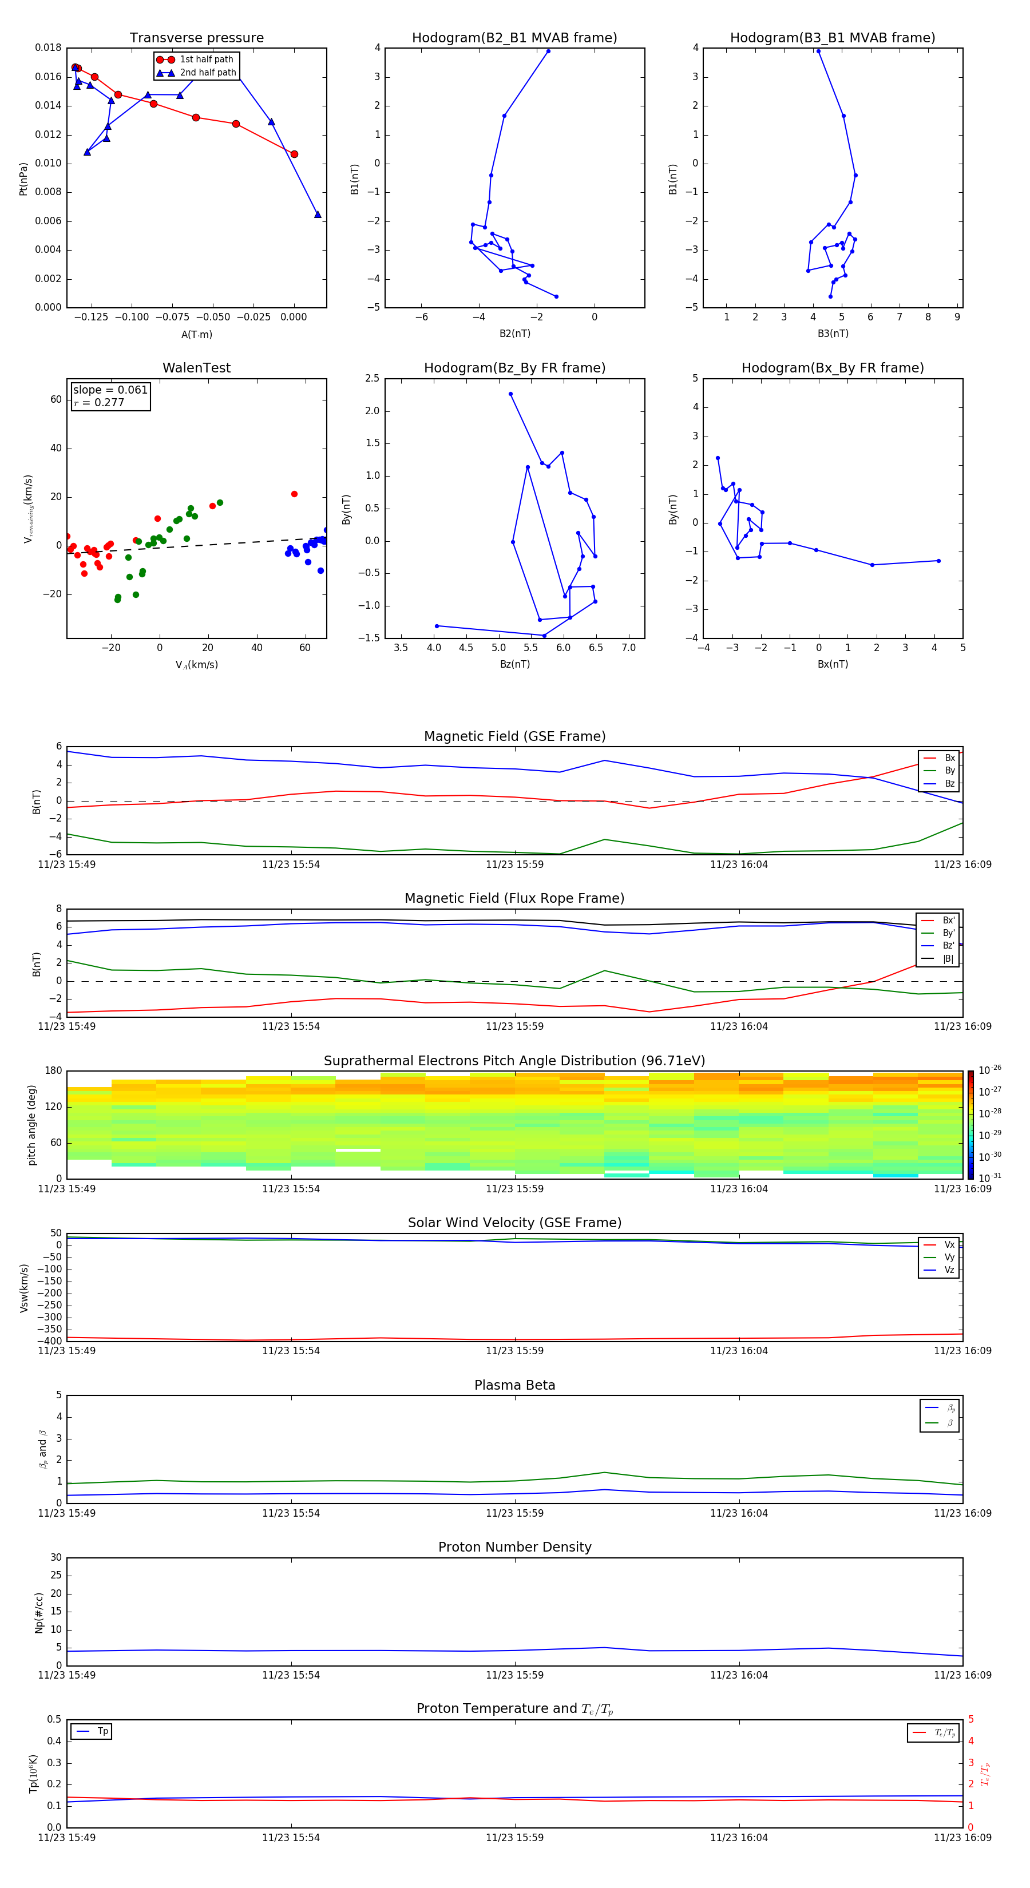Click the 'Hodogram(B3_B1 MVAB frame)' title
Viewport: 1030px width, 1888px height.
coord(833,38)
